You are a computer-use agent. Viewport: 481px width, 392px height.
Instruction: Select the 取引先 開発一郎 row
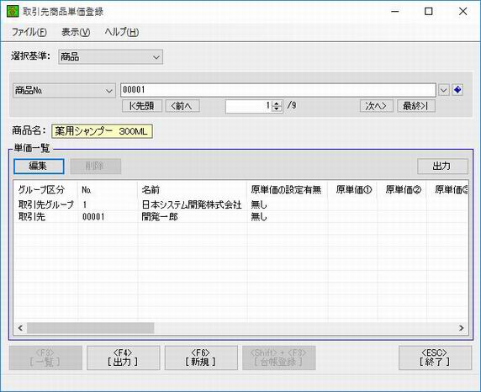pyautogui.click(x=240, y=217)
